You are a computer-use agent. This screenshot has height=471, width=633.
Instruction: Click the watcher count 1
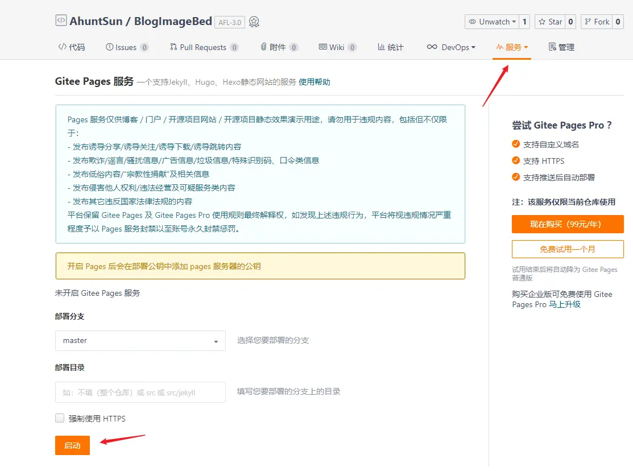click(524, 22)
